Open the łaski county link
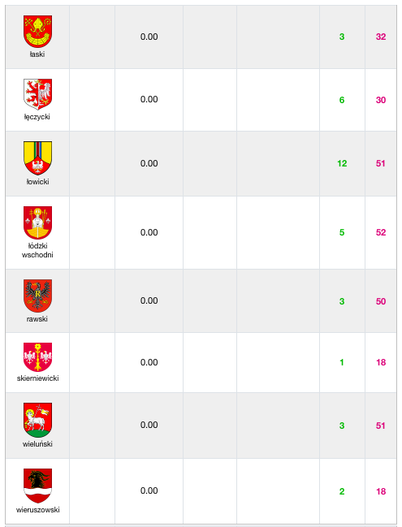The image size is (402, 527). pos(37,54)
